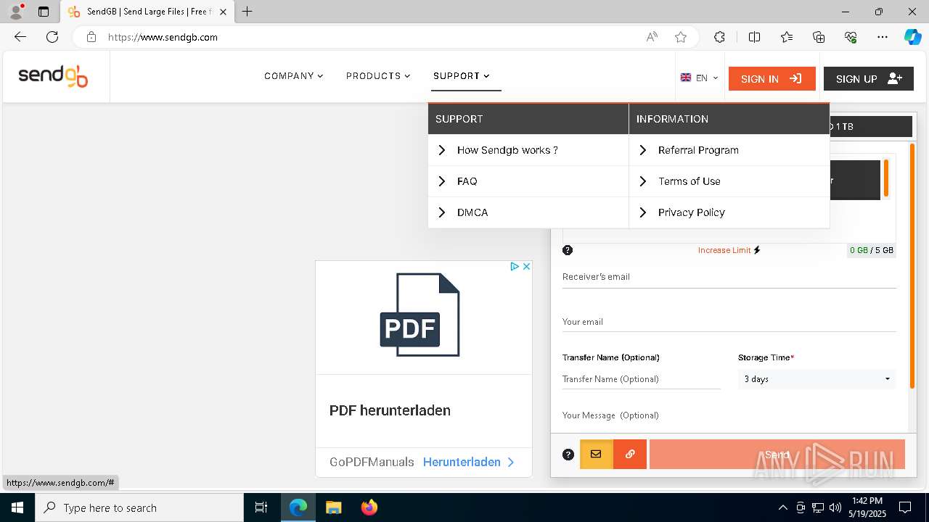Select the link share method icon
This screenshot has height=522, width=929.
[630, 454]
